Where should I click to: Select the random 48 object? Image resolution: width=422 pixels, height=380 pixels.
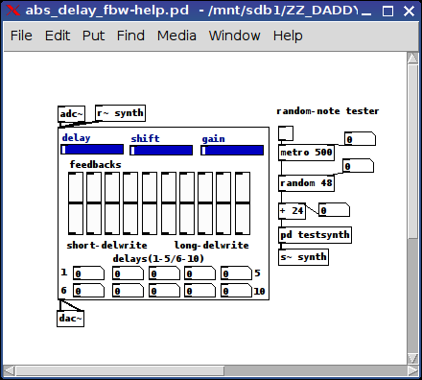306,183
